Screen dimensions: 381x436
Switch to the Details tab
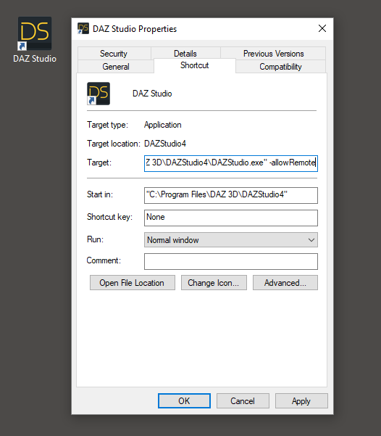[x=185, y=54]
